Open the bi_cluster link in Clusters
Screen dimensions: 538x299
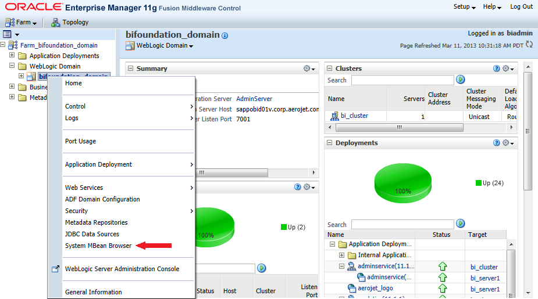354,116
